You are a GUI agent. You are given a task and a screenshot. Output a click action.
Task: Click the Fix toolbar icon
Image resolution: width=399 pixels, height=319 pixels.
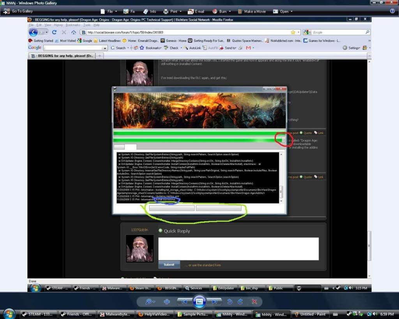[x=129, y=11]
